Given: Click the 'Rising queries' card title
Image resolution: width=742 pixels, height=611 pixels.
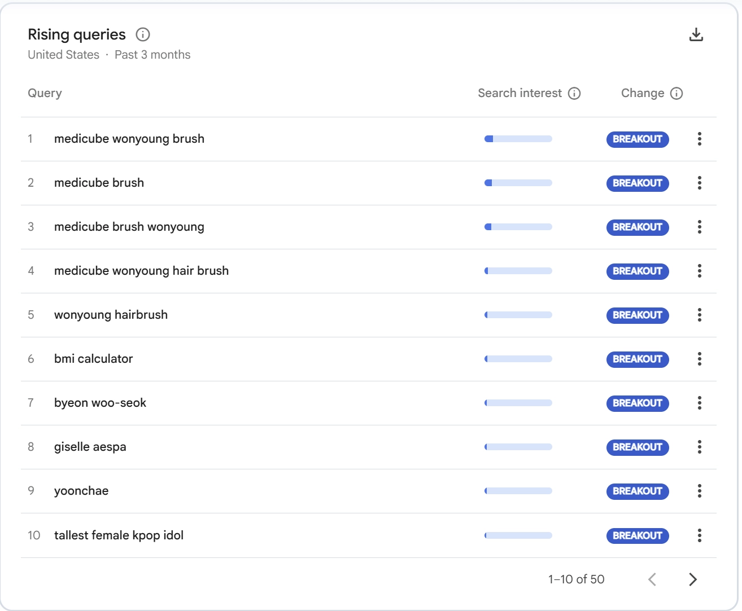Looking at the screenshot, I should [x=77, y=34].
